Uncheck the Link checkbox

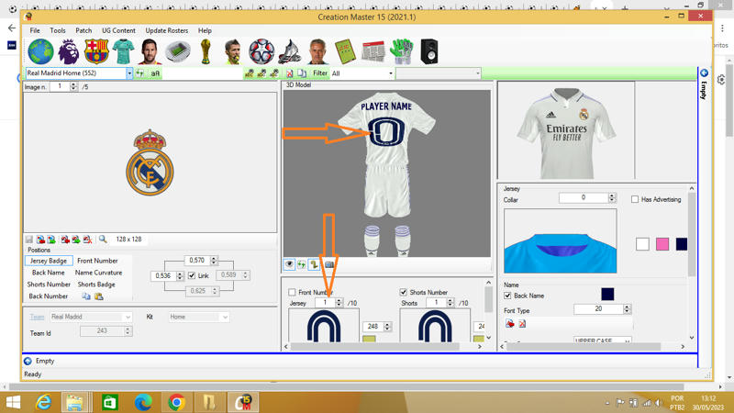tap(192, 276)
